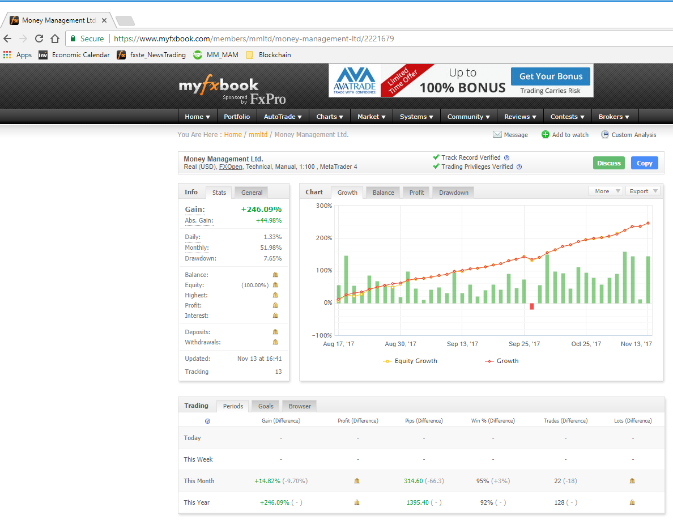Viewport: 673px width, 520px height.
Task: Open a new browser tab
Action: click(x=125, y=20)
